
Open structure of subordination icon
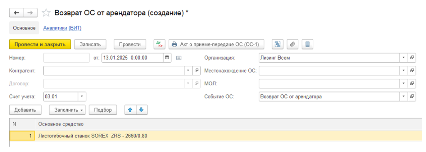(277, 44)
